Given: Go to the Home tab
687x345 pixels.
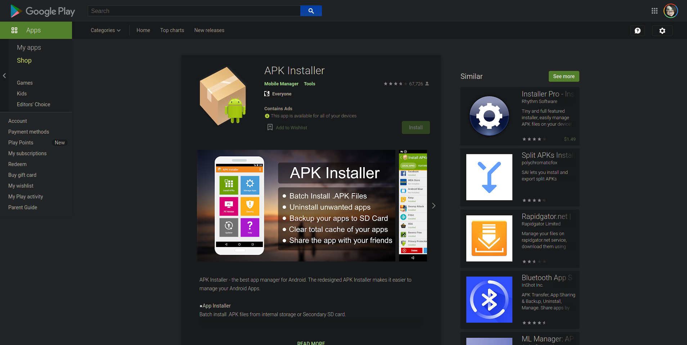Looking at the screenshot, I should [x=143, y=30].
